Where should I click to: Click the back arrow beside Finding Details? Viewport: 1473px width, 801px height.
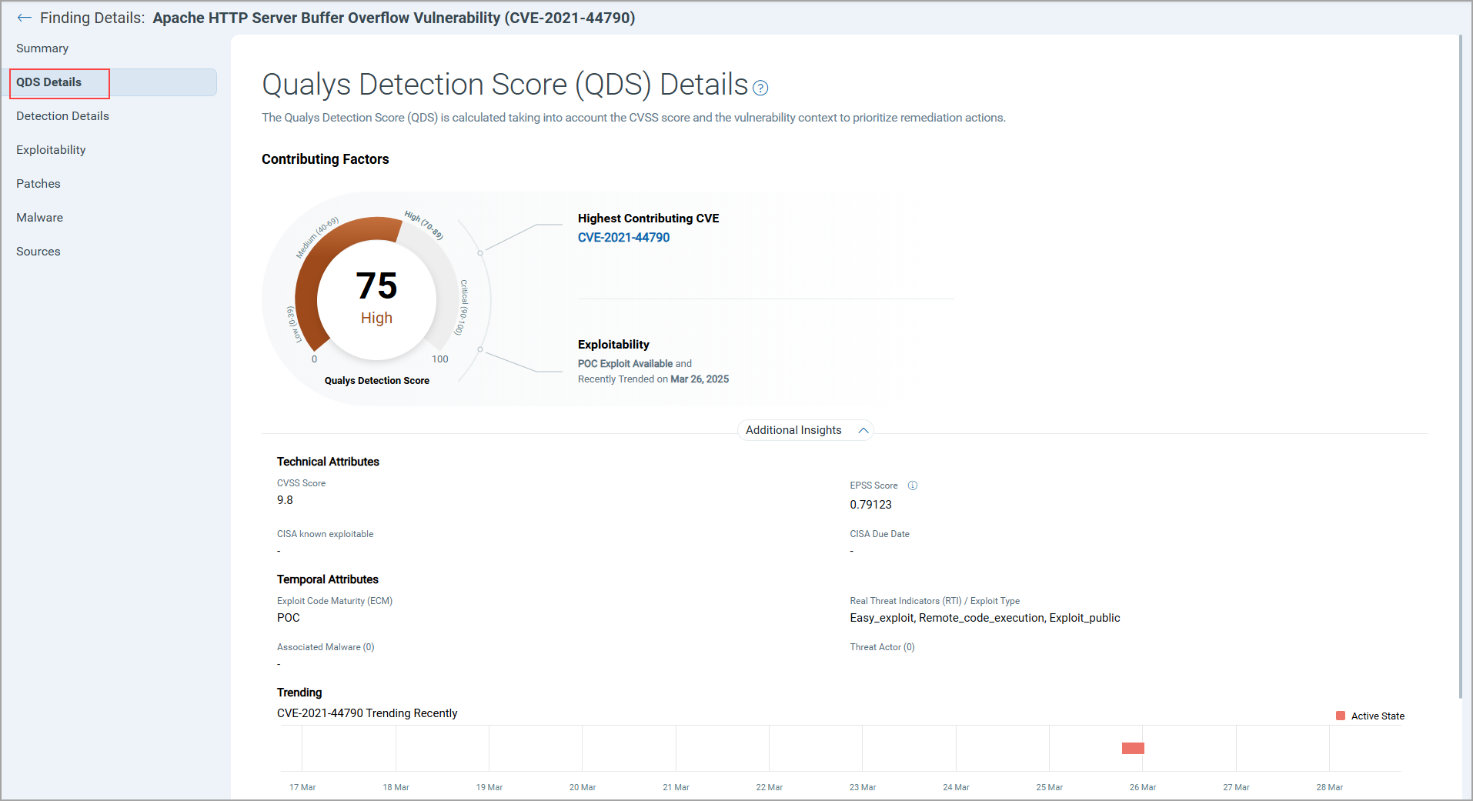tap(24, 18)
